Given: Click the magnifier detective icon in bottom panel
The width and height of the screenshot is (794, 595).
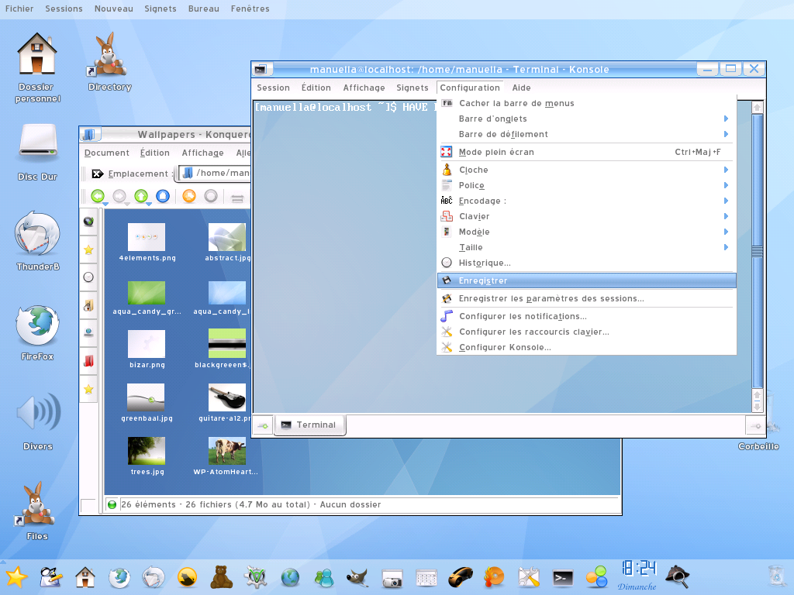Looking at the screenshot, I should click(x=677, y=576).
